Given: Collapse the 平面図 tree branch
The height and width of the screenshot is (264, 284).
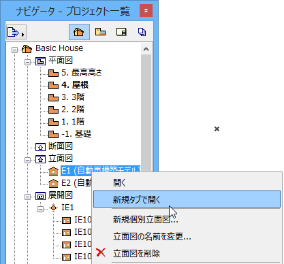Looking at the screenshot, I should point(27,62).
